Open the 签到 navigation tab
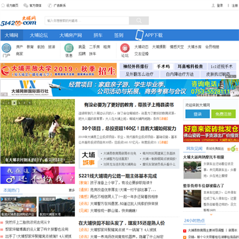239x239 pixels. [119, 35]
